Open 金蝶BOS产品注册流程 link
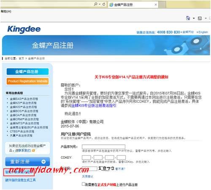 coord(24,111)
